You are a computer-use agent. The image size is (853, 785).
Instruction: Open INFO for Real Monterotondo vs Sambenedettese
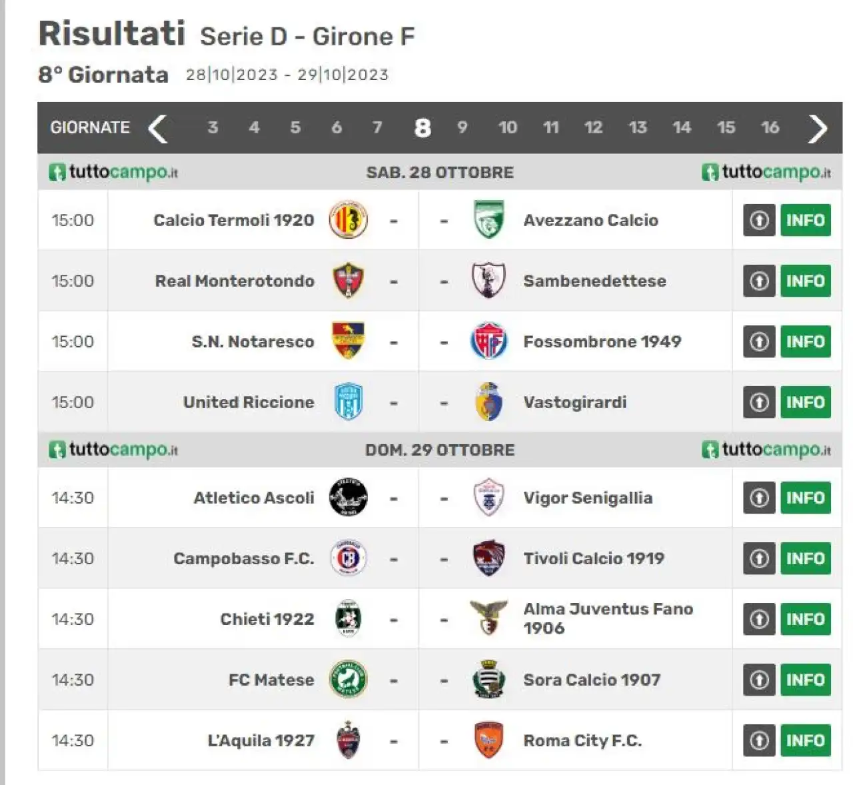coord(806,281)
